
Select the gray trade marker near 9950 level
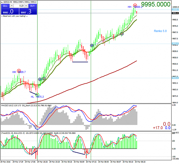[92, 45]
